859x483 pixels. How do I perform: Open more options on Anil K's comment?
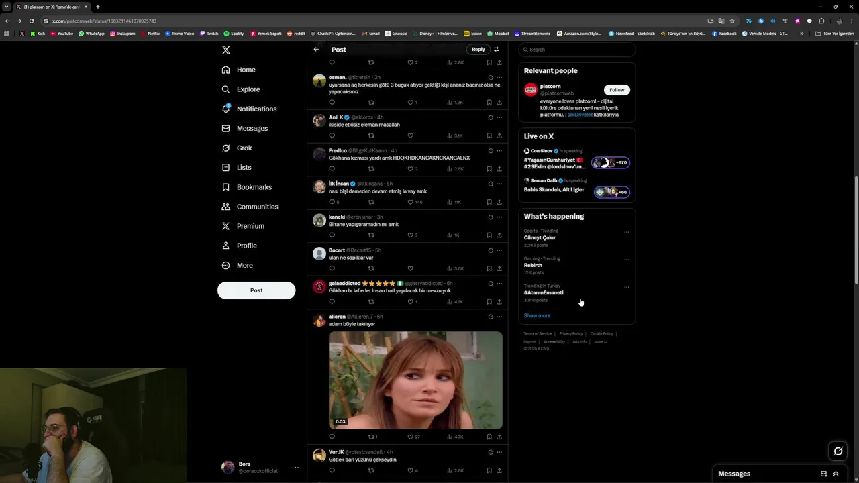[499, 117]
